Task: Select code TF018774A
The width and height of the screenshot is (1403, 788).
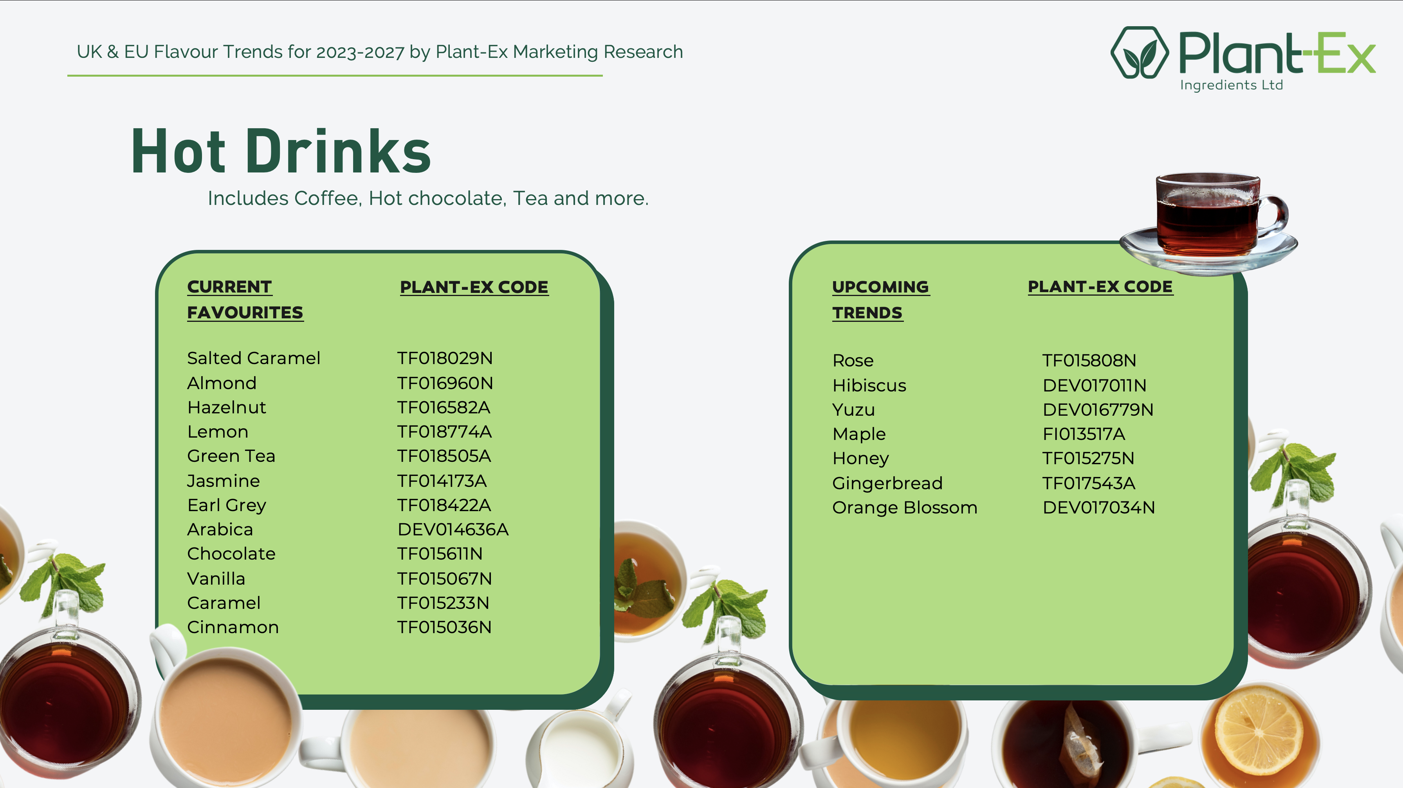Action: coord(444,432)
